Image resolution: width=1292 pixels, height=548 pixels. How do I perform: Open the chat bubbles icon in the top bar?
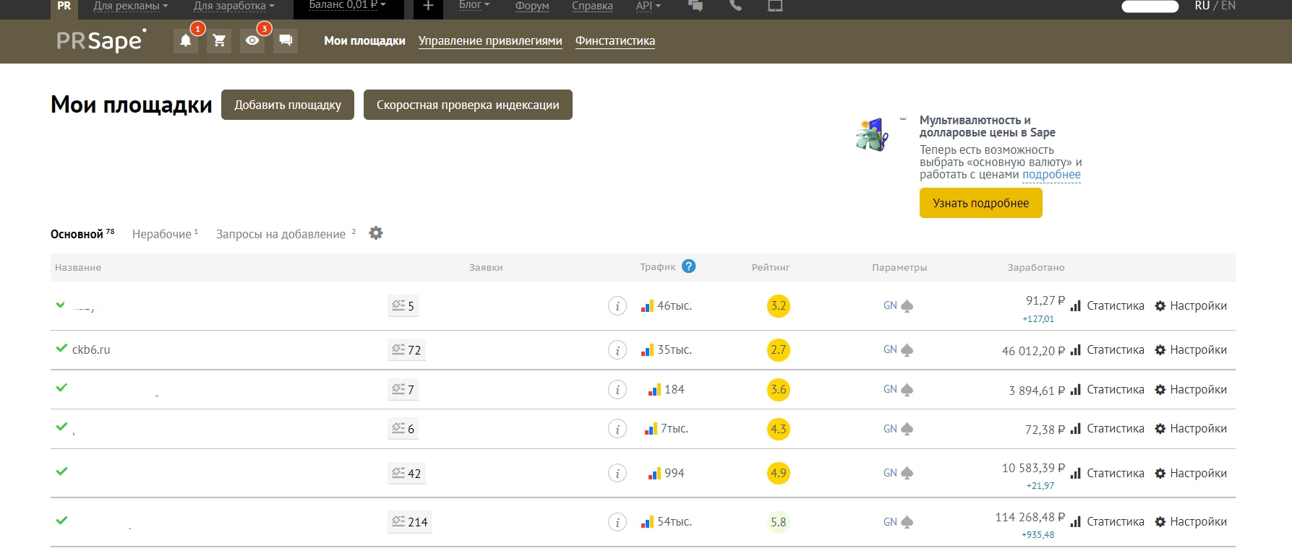coord(696,6)
